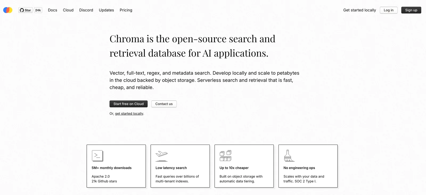Viewport: 426px width, 195px height.
Task: Click the Start free on Cloud button
Action: [128, 104]
